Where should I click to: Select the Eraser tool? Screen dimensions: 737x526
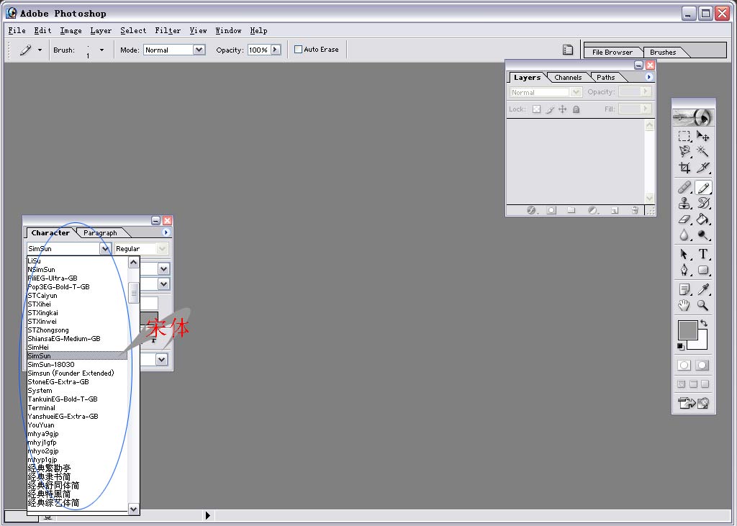(x=684, y=219)
